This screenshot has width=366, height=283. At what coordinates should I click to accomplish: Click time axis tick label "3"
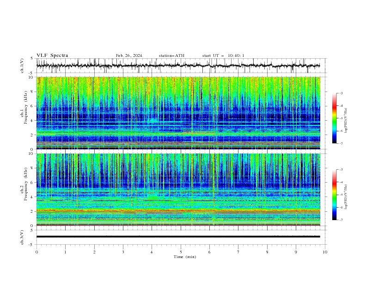(x=123, y=252)
